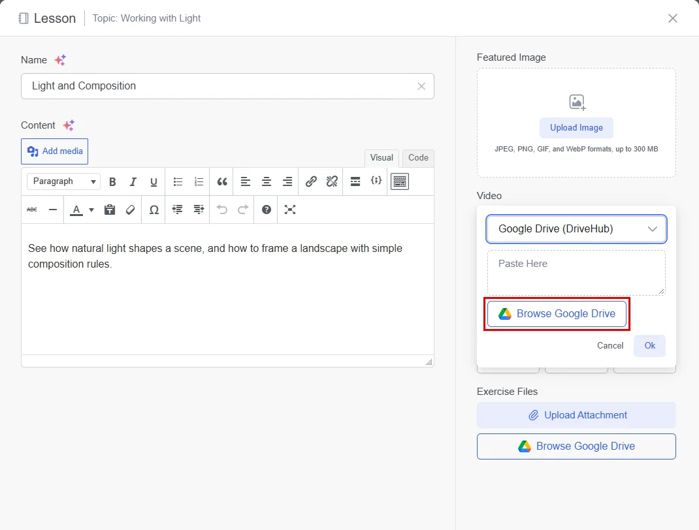Switch to the Code editor tab
Image resolution: width=699 pixels, height=530 pixels.
click(418, 158)
